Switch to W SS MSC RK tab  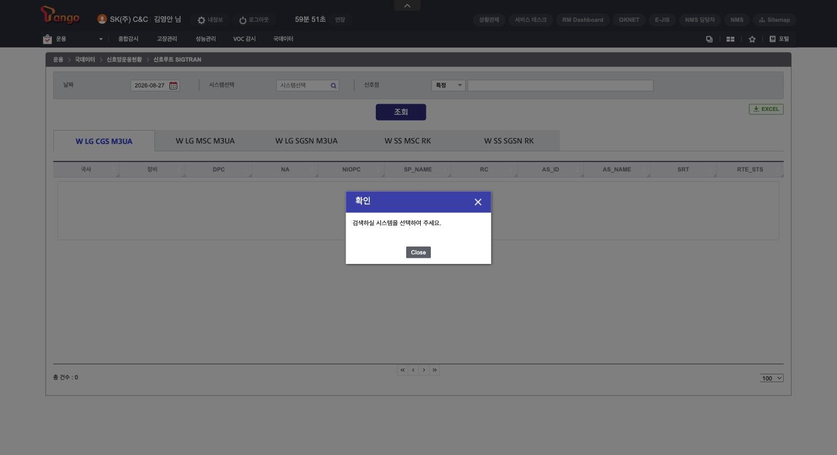[408, 141]
